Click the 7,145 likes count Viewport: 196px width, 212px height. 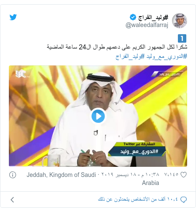171,174
